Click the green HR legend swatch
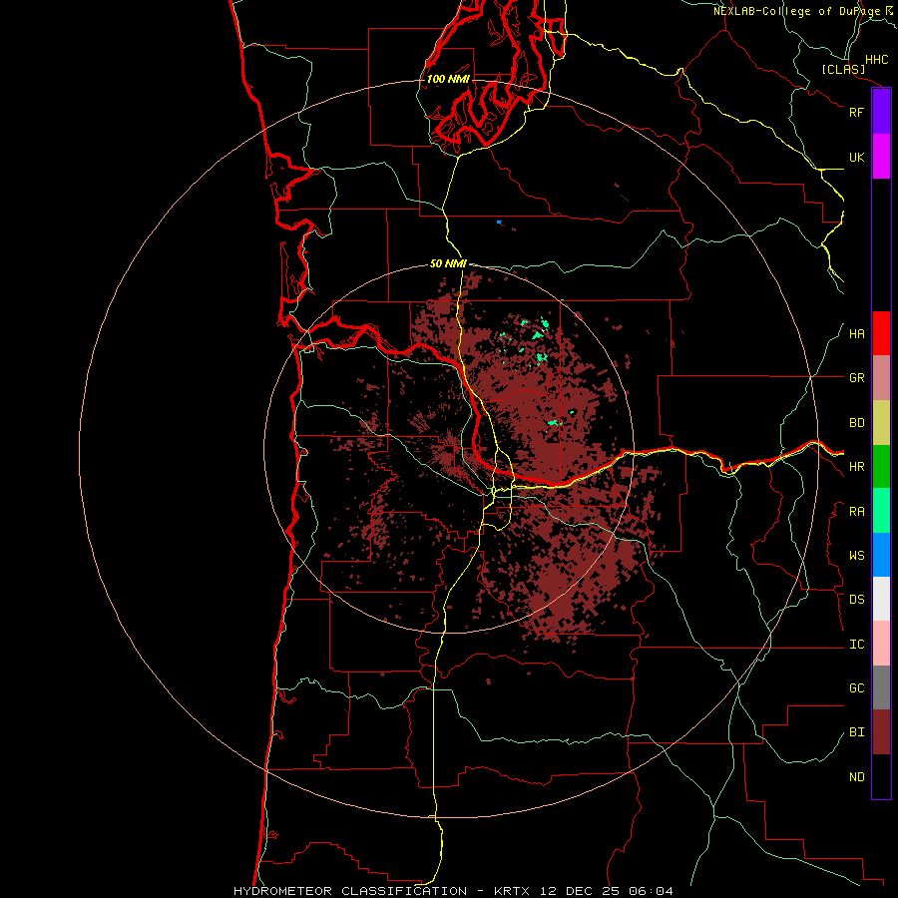The image size is (898, 898). tap(881, 467)
